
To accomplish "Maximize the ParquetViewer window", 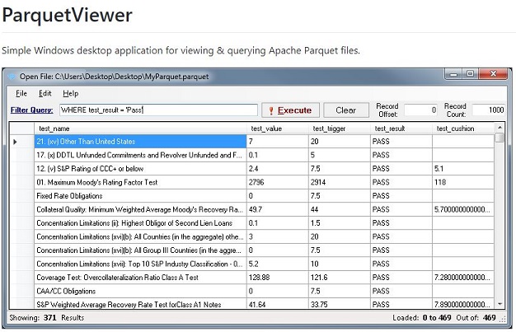I will [x=471, y=74].
